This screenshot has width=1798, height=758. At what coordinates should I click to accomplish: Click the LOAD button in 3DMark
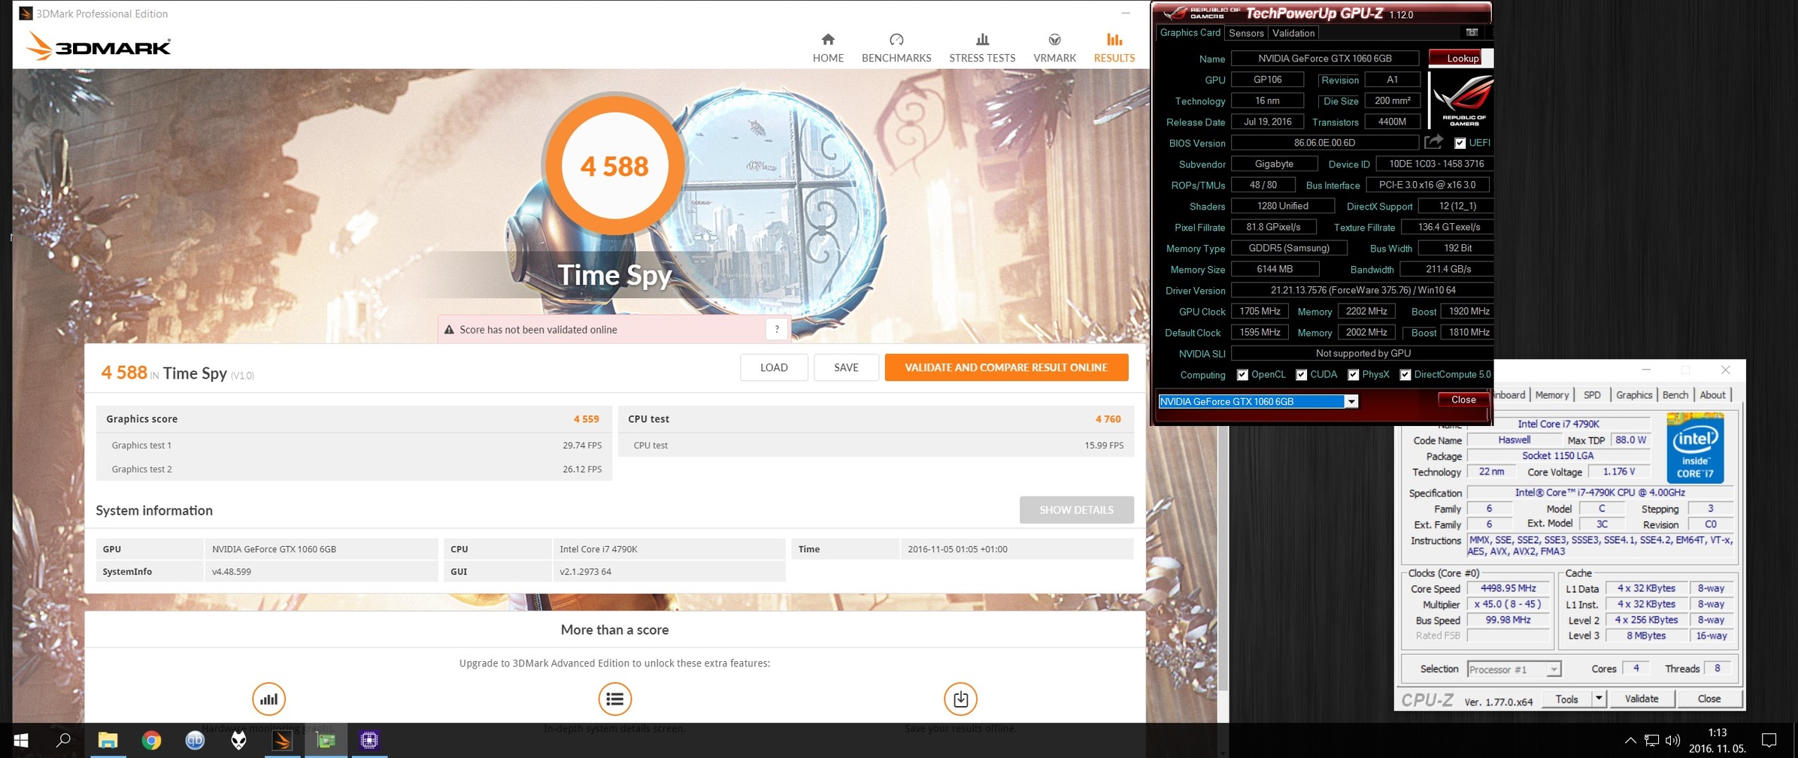[x=774, y=367]
